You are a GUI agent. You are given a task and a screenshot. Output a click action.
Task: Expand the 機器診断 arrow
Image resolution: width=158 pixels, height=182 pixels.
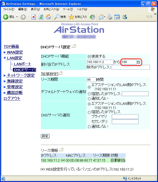pos(5,93)
